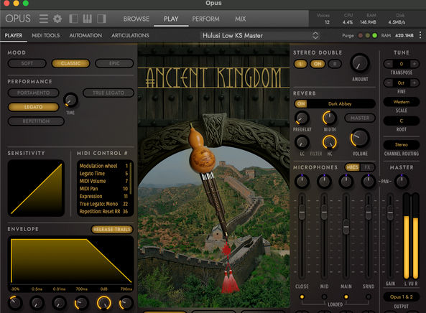Image resolution: width=426 pixels, height=313 pixels.
Task: Open the Opus 1 & 2 output dropdown
Action: [402, 296]
